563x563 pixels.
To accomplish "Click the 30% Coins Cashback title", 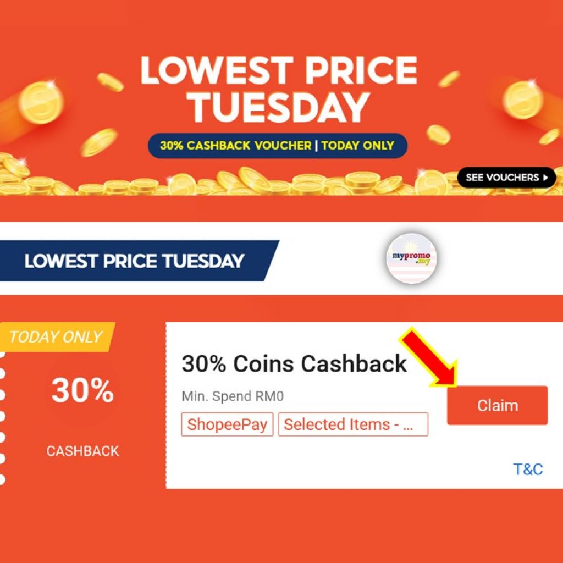I will (x=294, y=364).
